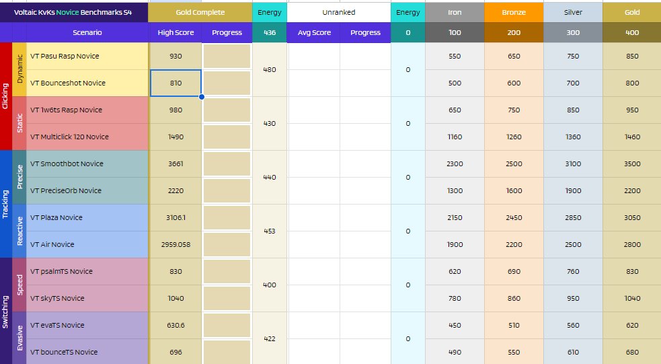Select the Evasive energy value 422

click(x=270, y=338)
